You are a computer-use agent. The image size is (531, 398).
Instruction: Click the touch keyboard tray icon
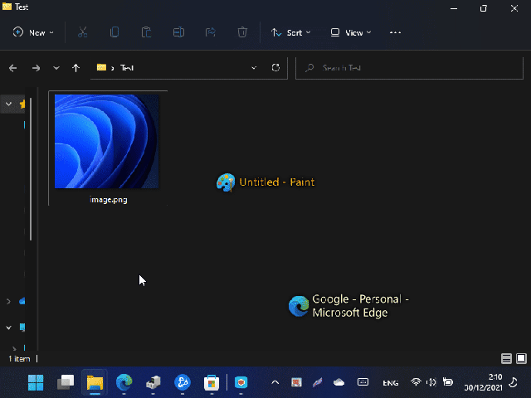[363, 382]
